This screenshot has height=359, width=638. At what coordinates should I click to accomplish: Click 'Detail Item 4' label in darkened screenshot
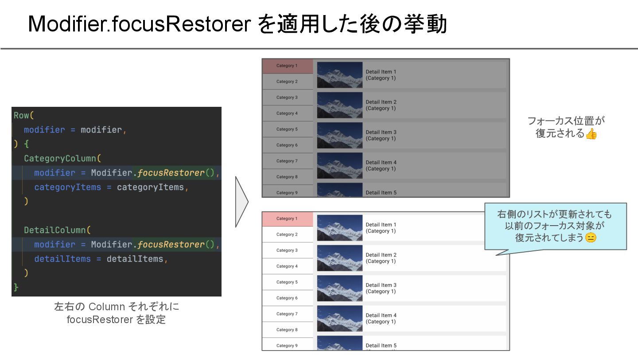[381, 162]
